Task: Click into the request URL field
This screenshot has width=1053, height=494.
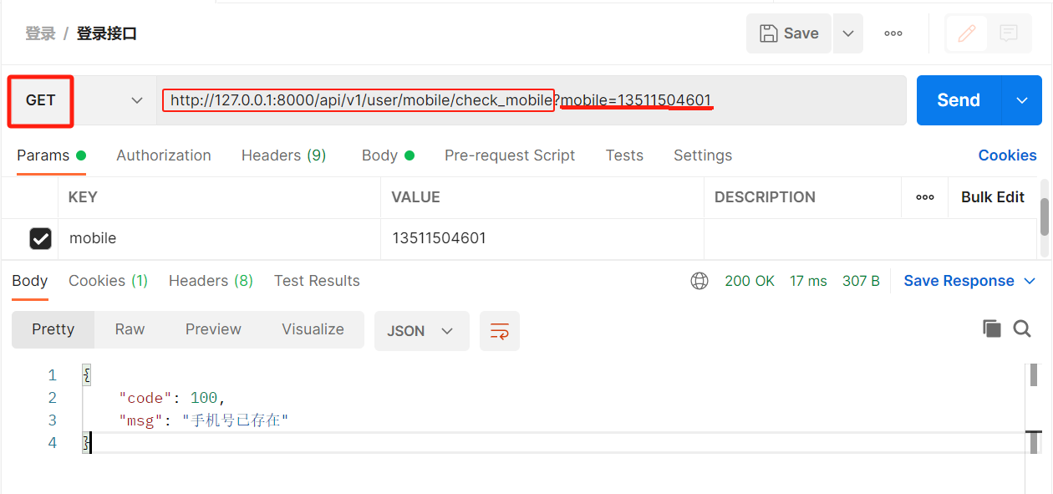Action: pyautogui.click(x=531, y=100)
